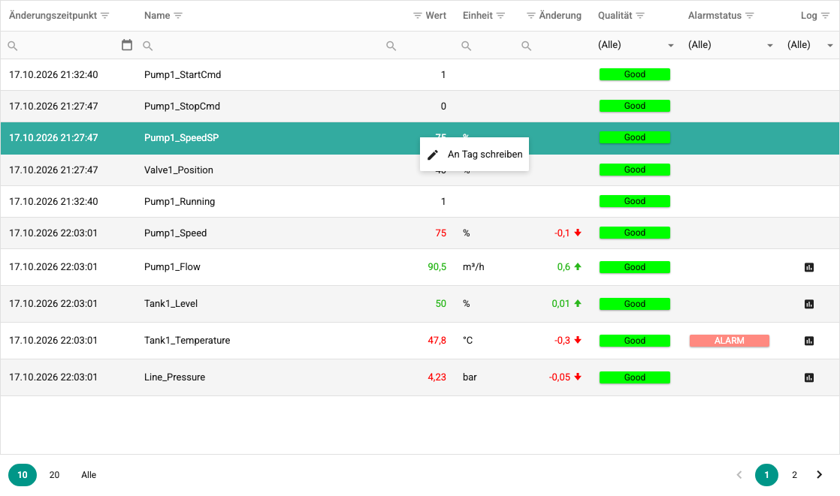Select the Pump1_StartCmd name cell
This screenshot has width=840, height=496.
click(183, 75)
